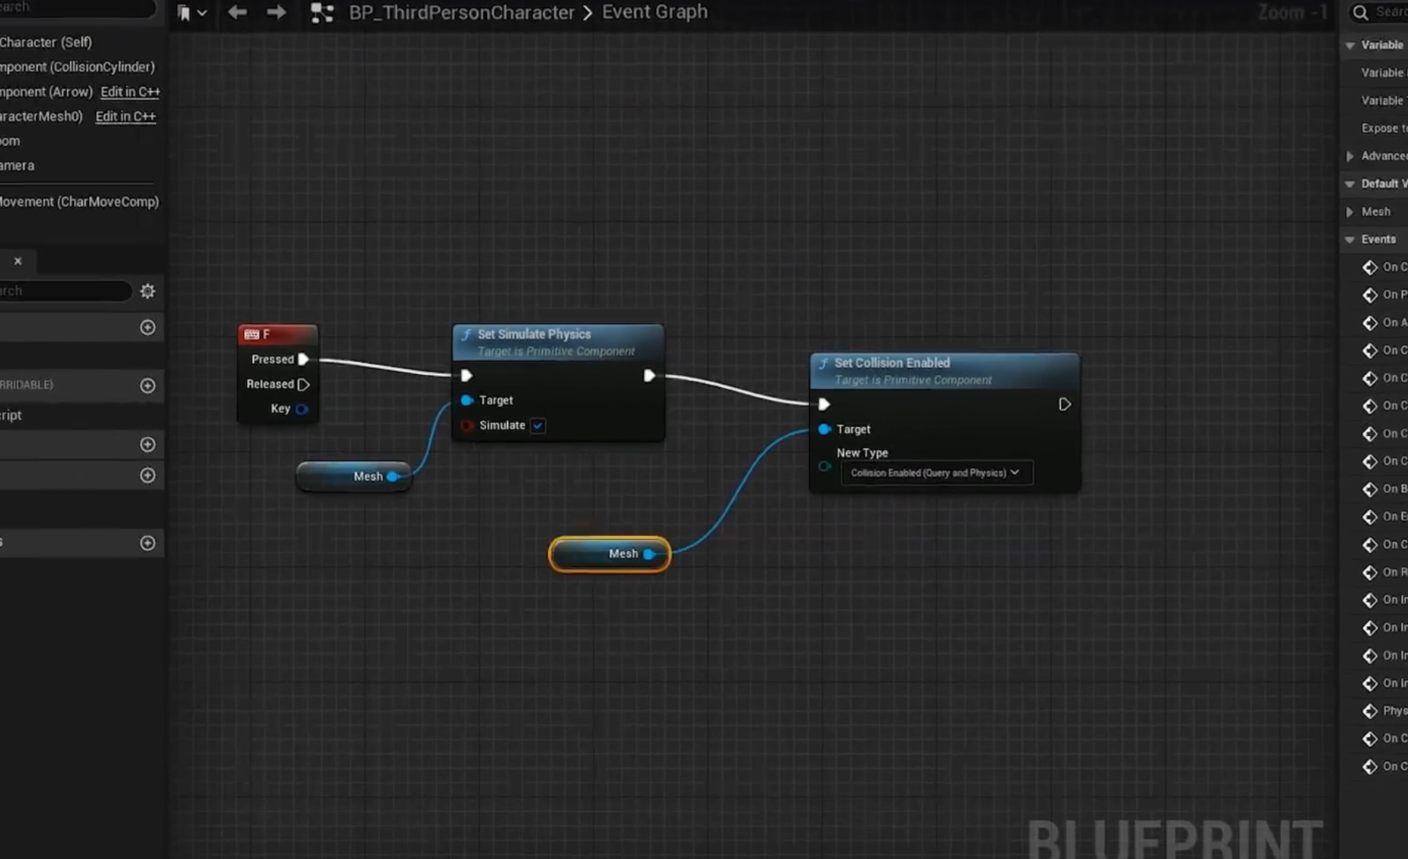This screenshot has height=859, width=1408.
Task: Toggle the Simulate checkbox
Action: pos(538,425)
